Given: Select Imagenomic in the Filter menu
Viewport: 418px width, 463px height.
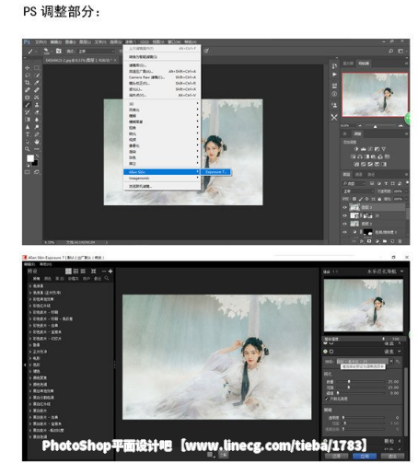Looking at the screenshot, I should pyautogui.click(x=161, y=179).
